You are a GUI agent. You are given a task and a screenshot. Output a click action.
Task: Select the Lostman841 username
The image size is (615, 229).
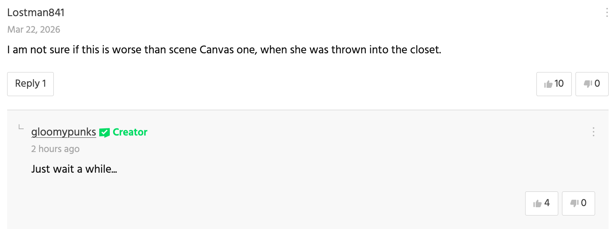(x=36, y=13)
